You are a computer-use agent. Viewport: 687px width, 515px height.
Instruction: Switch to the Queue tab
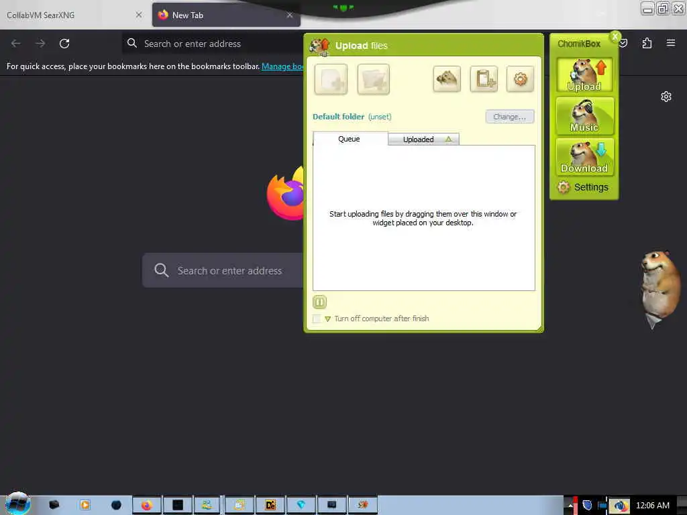350,139
